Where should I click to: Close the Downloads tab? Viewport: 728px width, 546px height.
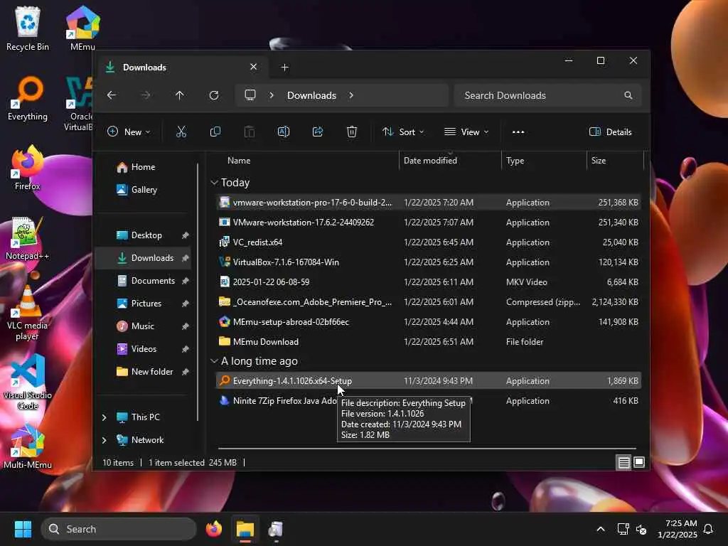(254, 67)
